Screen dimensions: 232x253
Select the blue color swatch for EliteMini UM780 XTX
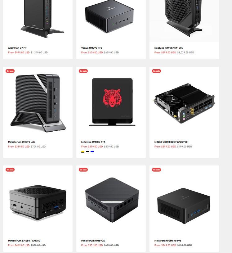[x=92, y=151]
